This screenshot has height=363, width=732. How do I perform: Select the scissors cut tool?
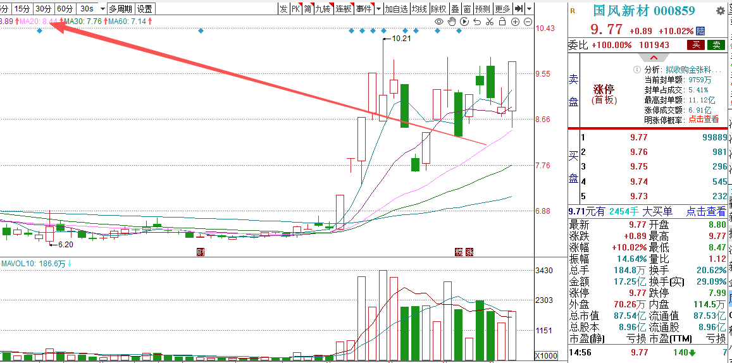point(489,22)
